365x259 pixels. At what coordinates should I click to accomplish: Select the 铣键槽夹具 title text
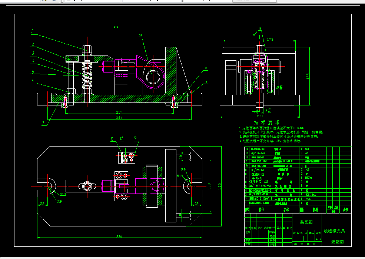334,231
